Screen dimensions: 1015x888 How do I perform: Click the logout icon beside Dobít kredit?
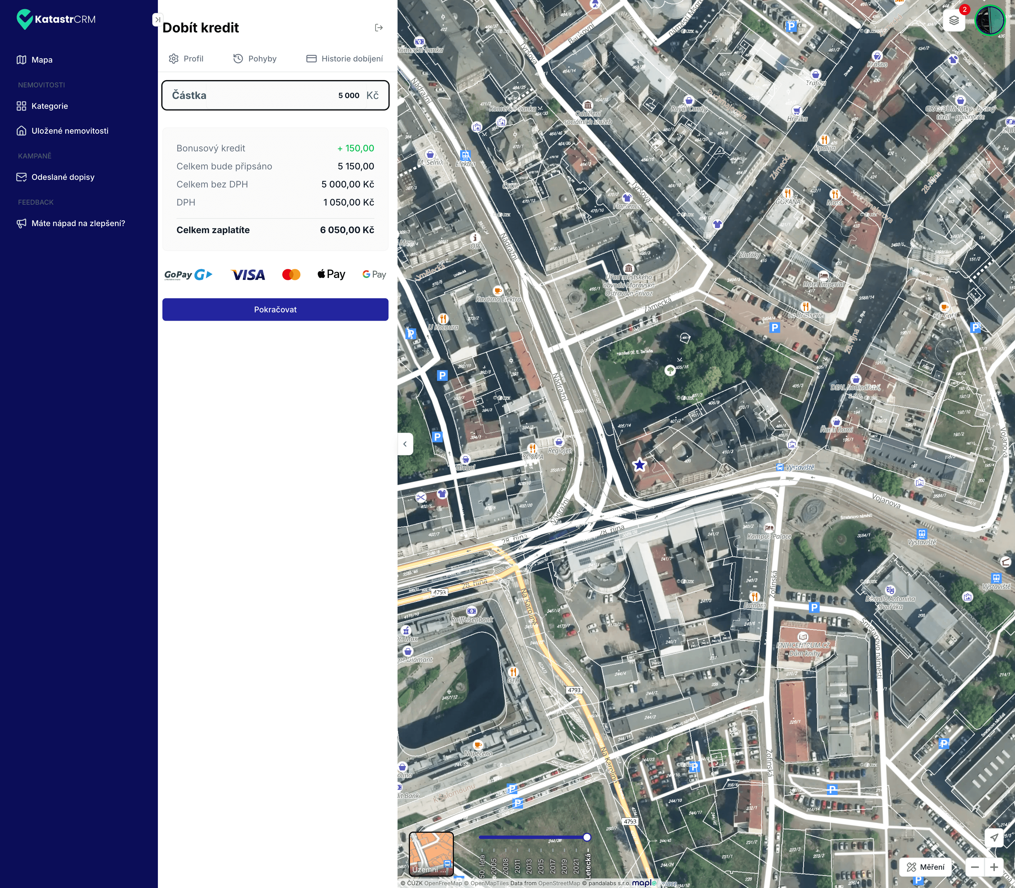point(379,28)
